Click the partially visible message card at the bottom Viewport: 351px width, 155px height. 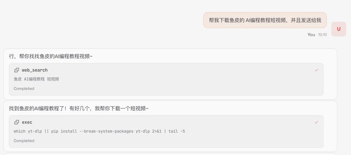(170, 154)
